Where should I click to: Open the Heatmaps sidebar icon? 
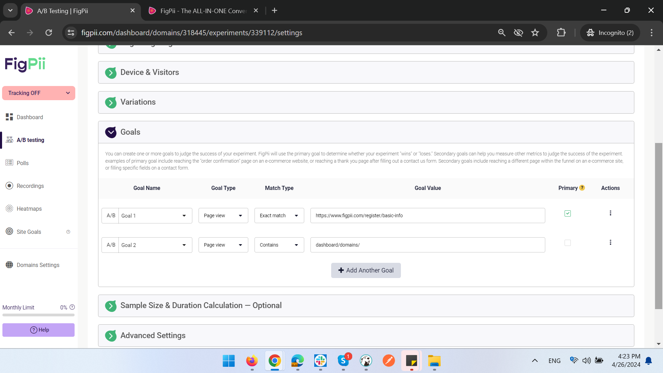pos(9,209)
